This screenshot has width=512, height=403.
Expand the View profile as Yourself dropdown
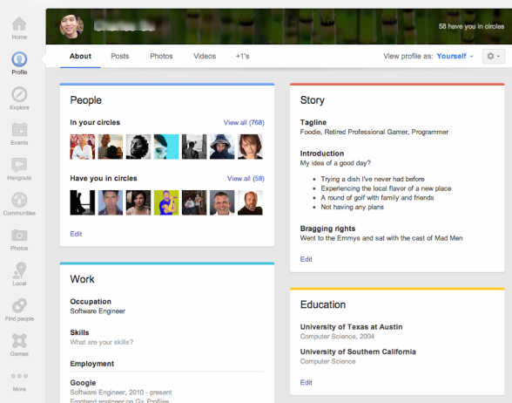(455, 56)
